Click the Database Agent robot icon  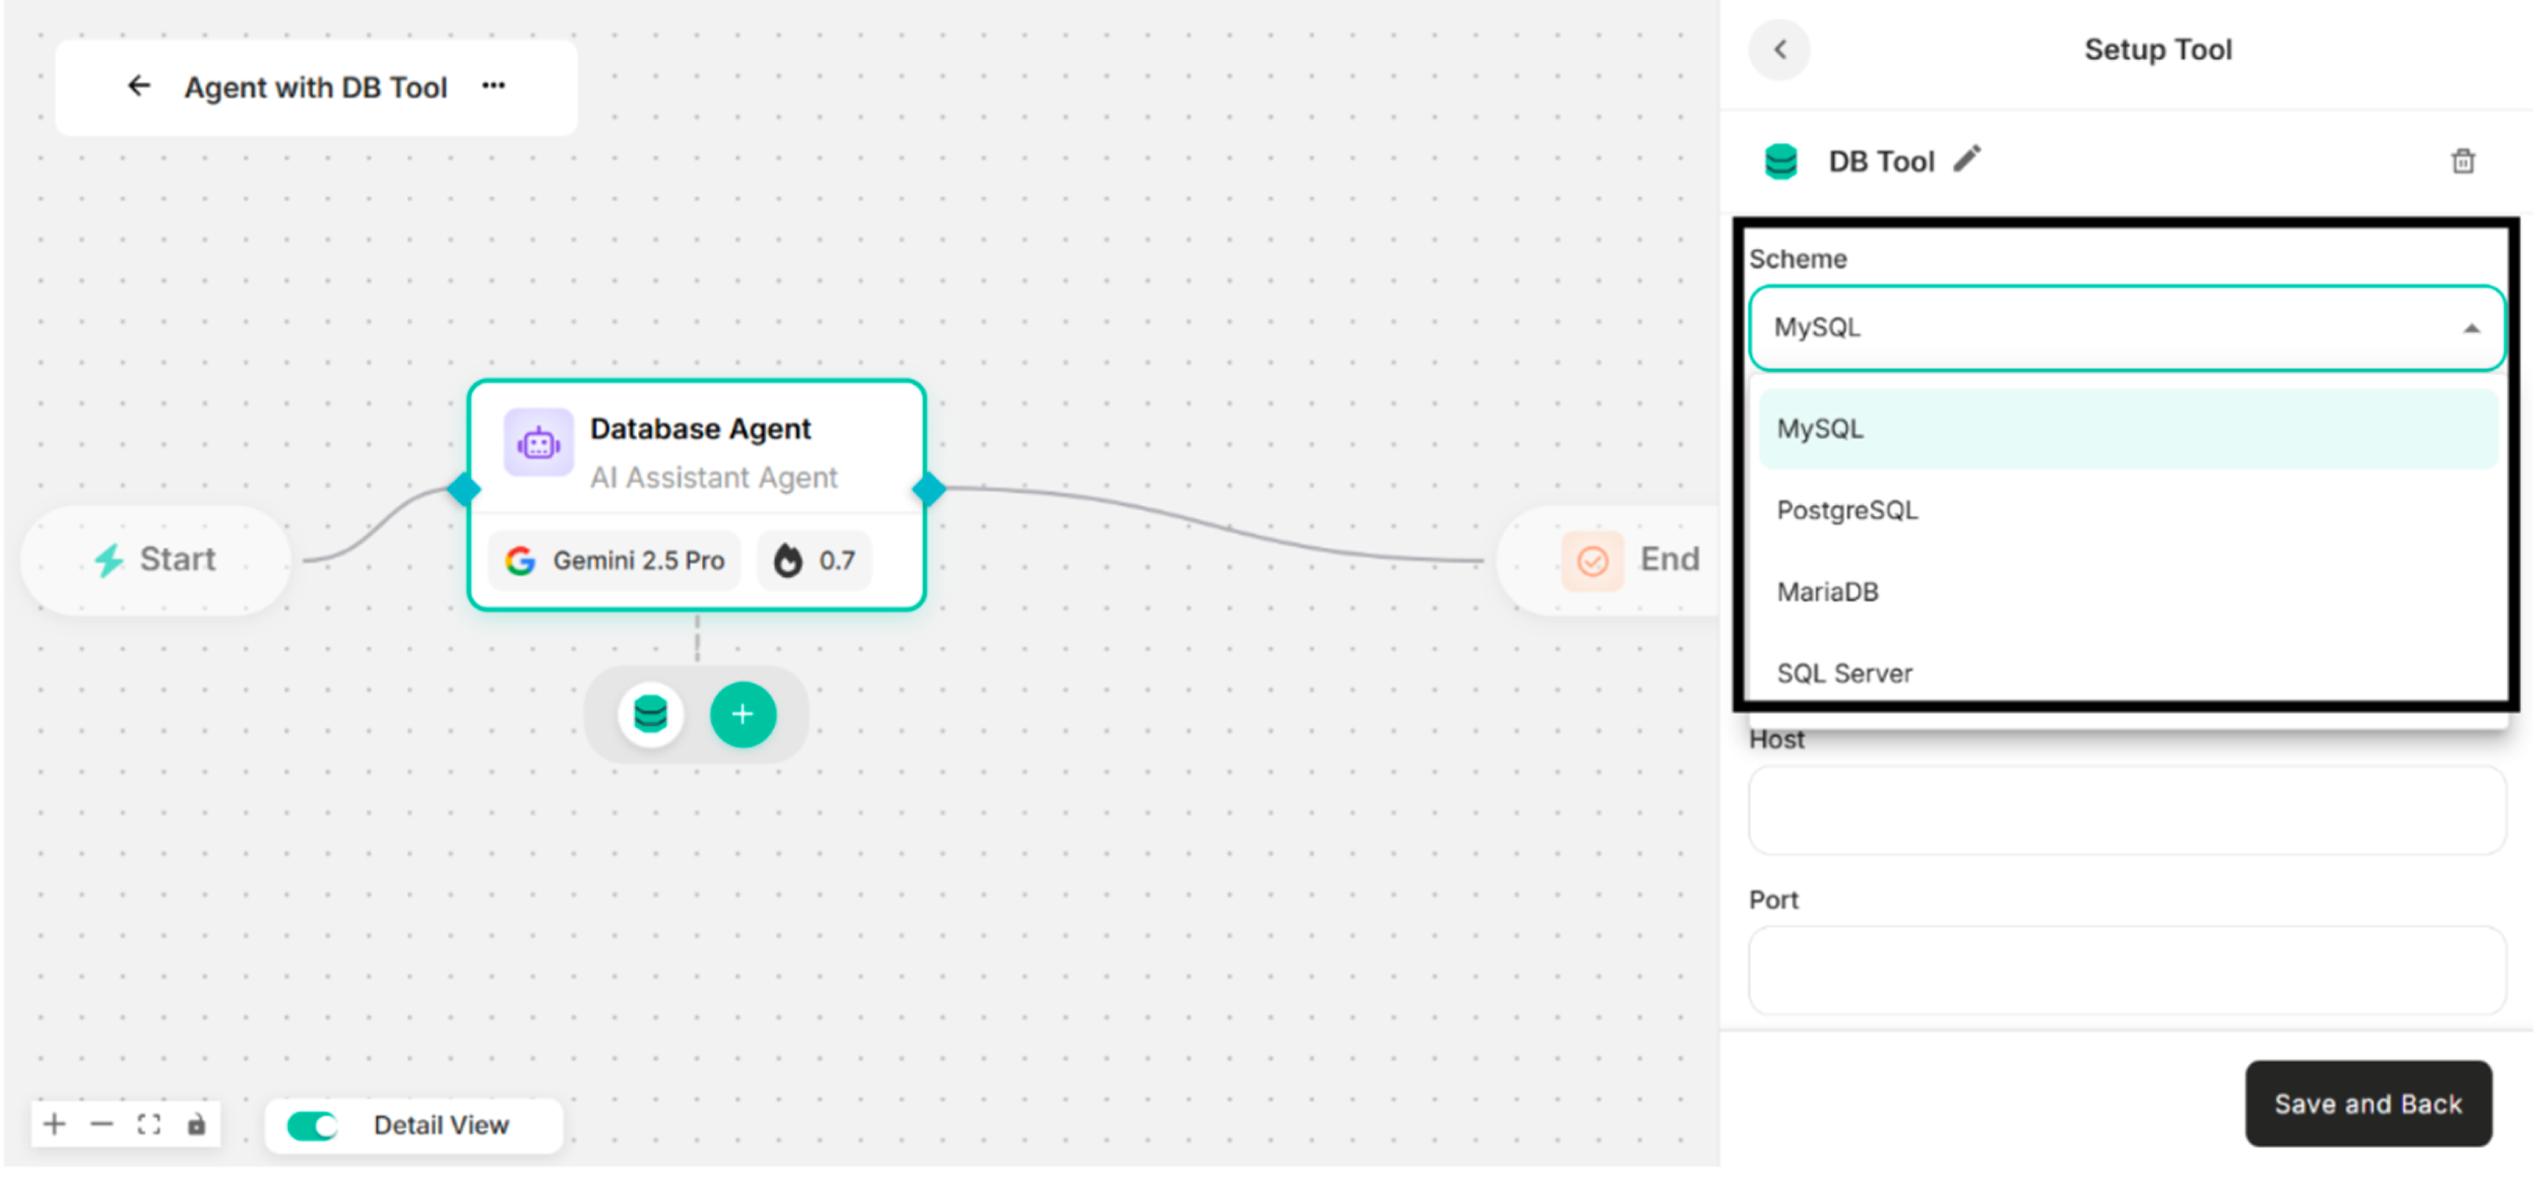(539, 444)
